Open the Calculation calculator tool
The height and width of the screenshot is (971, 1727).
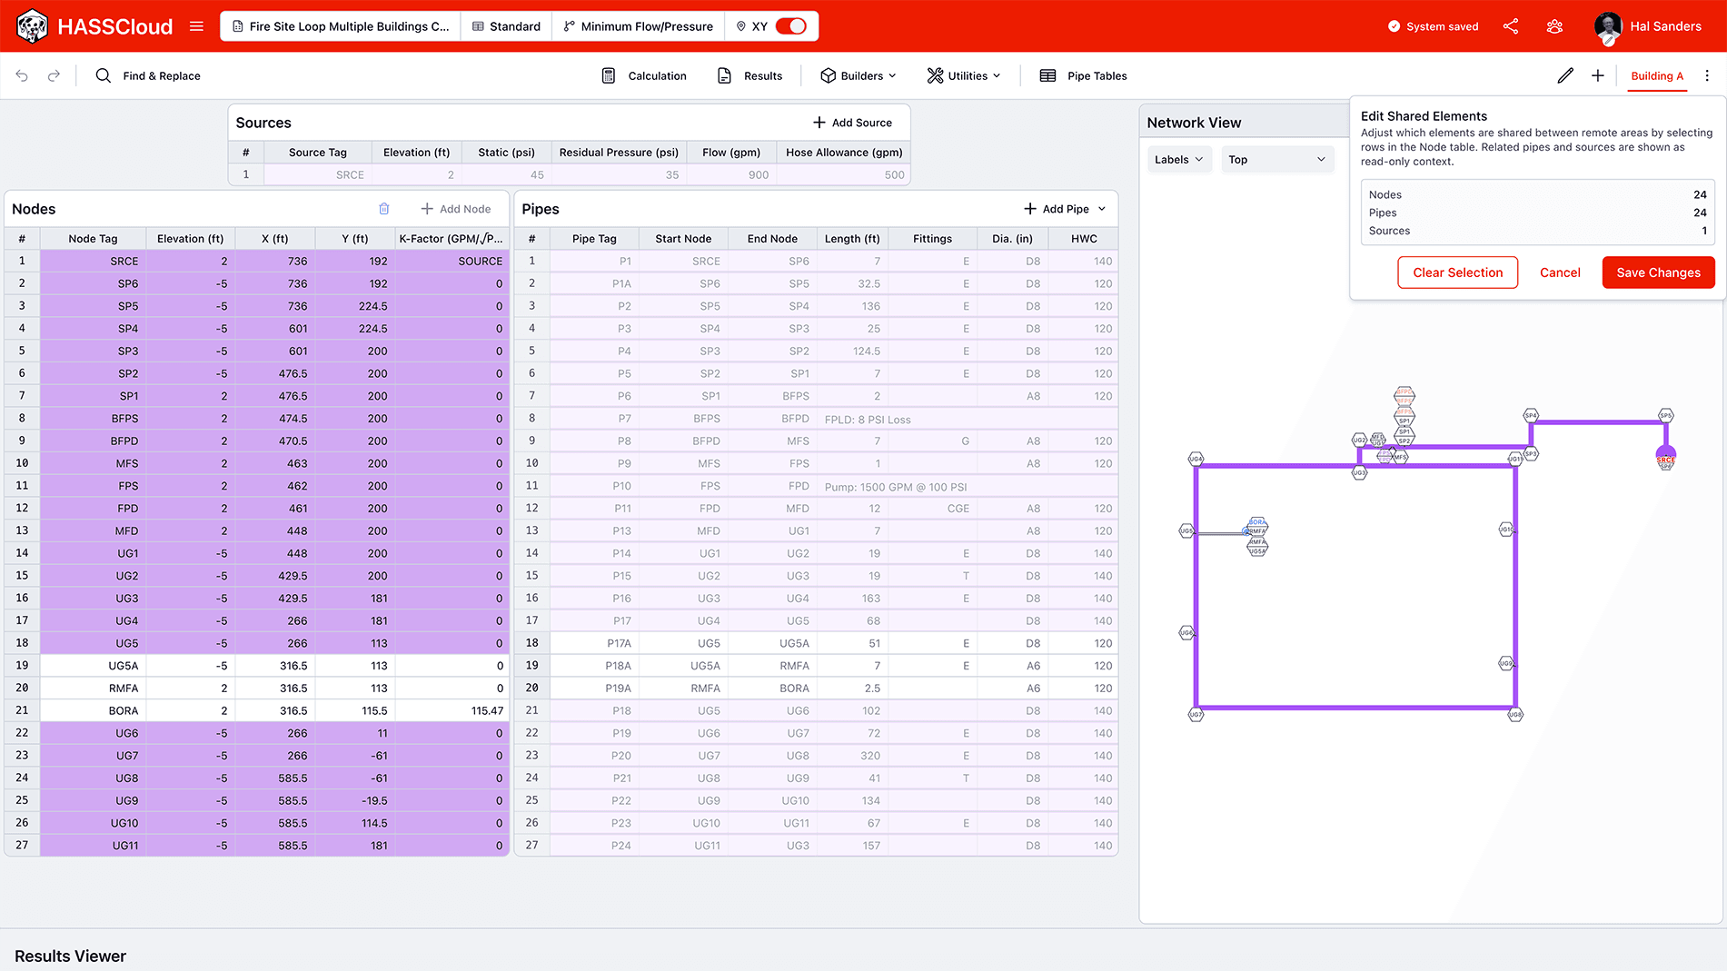[644, 75]
